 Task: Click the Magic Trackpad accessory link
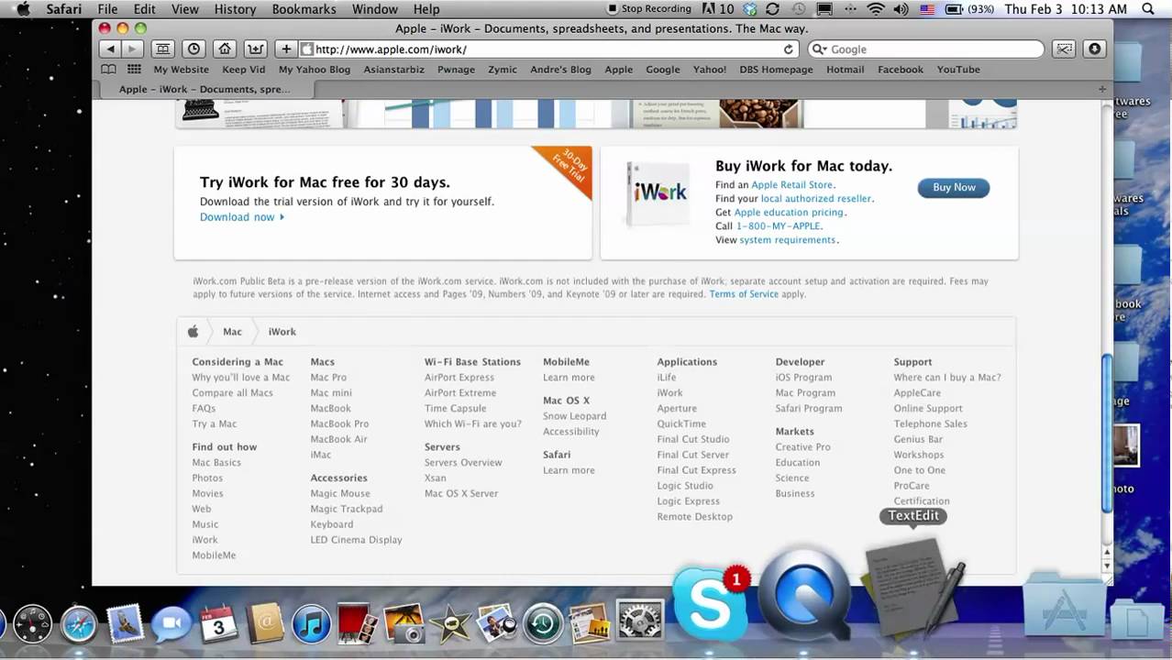pyautogui.click(x=347, y=510)
